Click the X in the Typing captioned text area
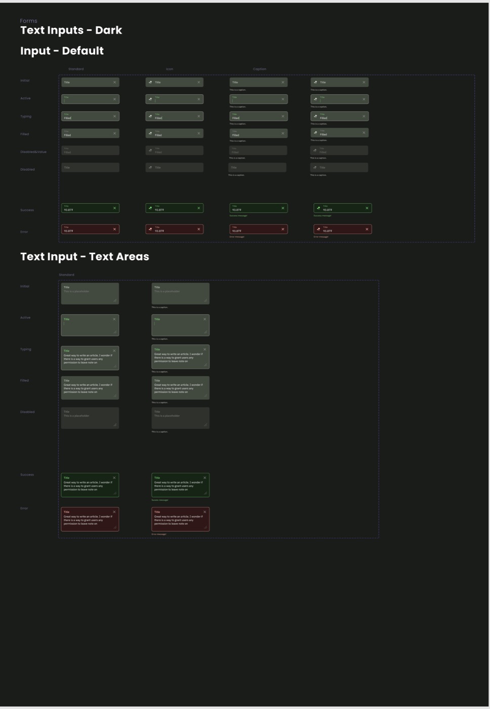This screenshot has width=490, height=709. coord(205,349)
